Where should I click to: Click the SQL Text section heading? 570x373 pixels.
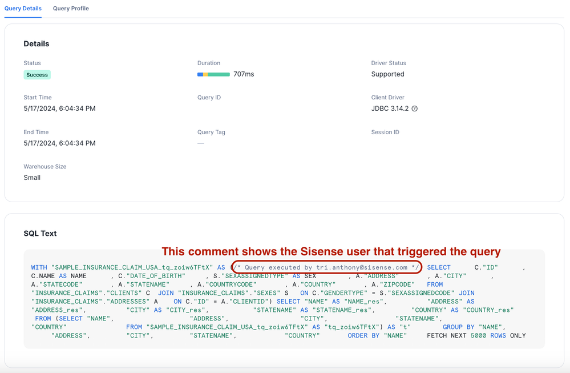click(40, 234)
